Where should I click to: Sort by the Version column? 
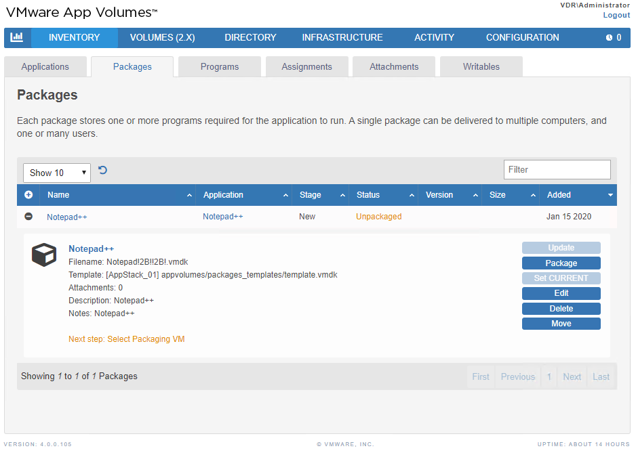coord(450,195)
